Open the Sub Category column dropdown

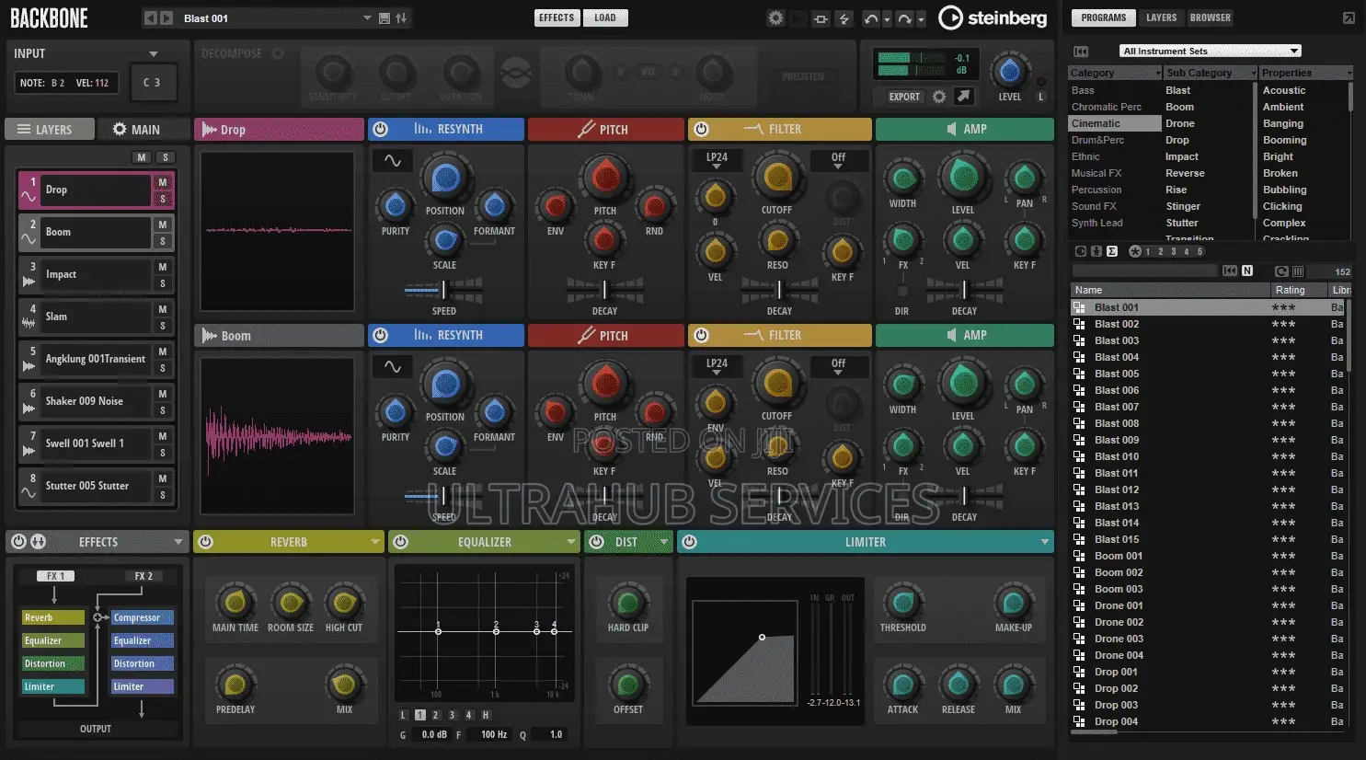point(1253,73)
